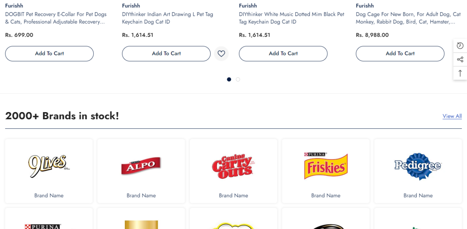467x229 pixels.
Task: Click the wishlist heart icon
Action: point(221,54)
